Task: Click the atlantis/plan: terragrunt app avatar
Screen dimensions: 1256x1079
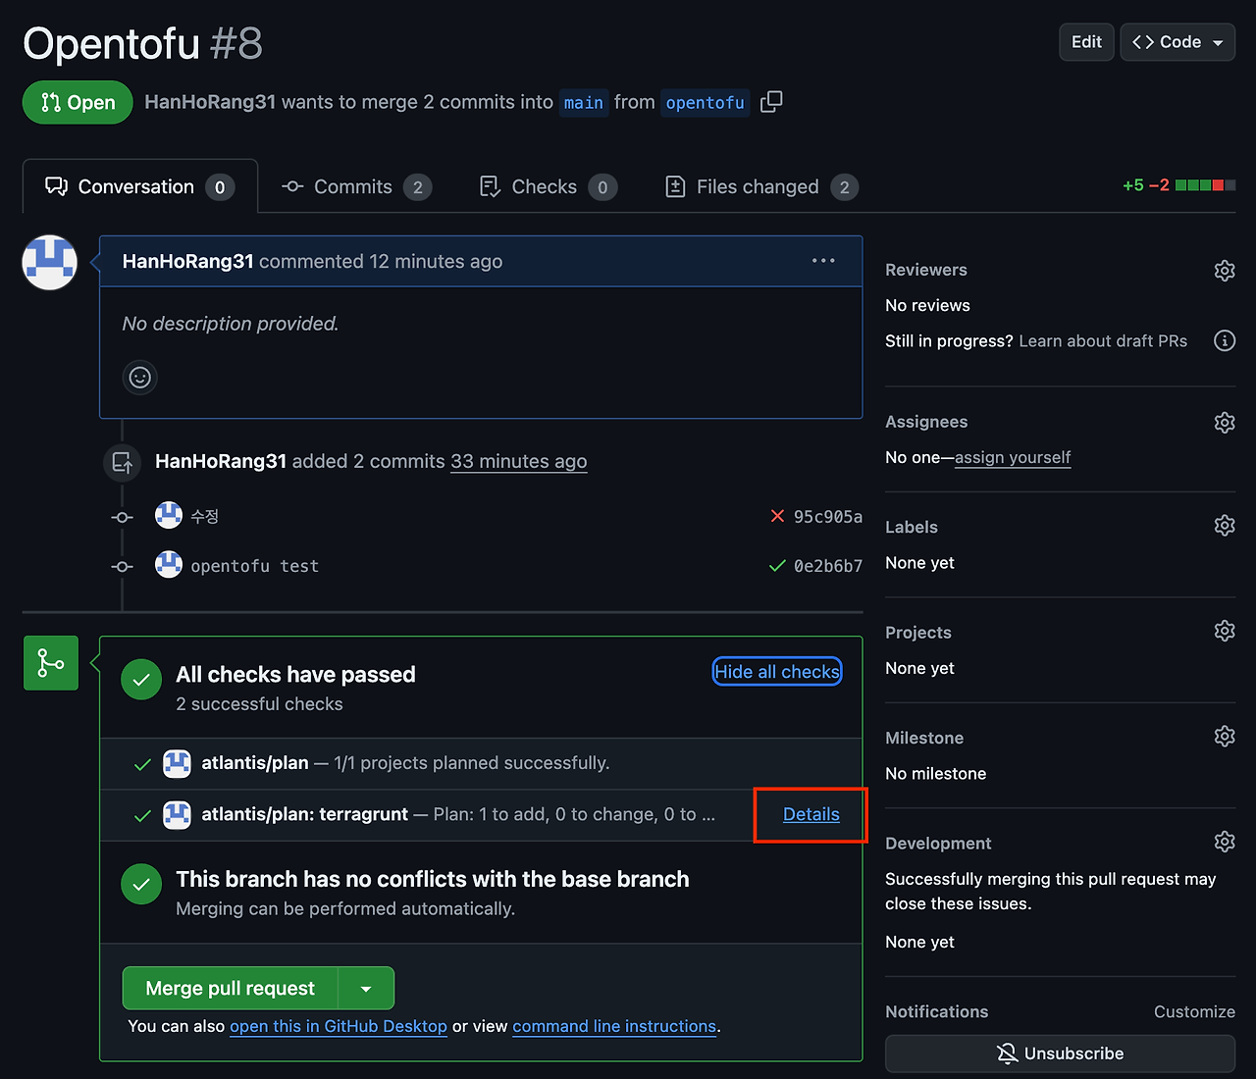Action: (177, 815)
